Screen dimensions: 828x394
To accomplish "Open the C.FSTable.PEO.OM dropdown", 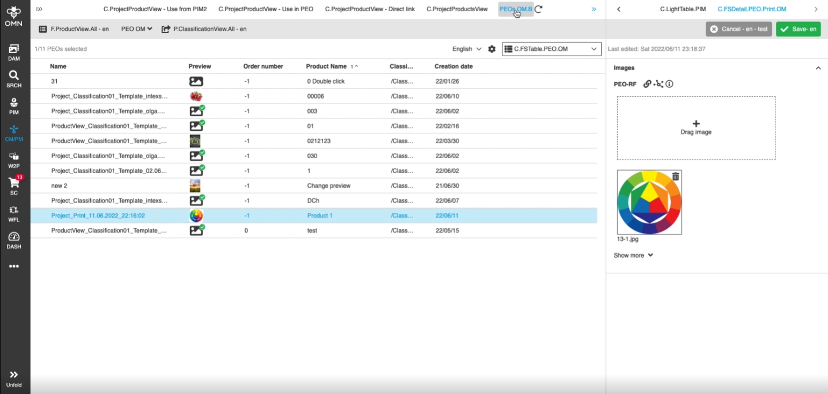I will point(551,49).
